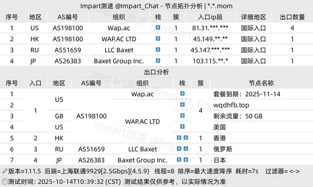Click the title Impart测速 节点拓扑分析

click(x=156, y=6)
